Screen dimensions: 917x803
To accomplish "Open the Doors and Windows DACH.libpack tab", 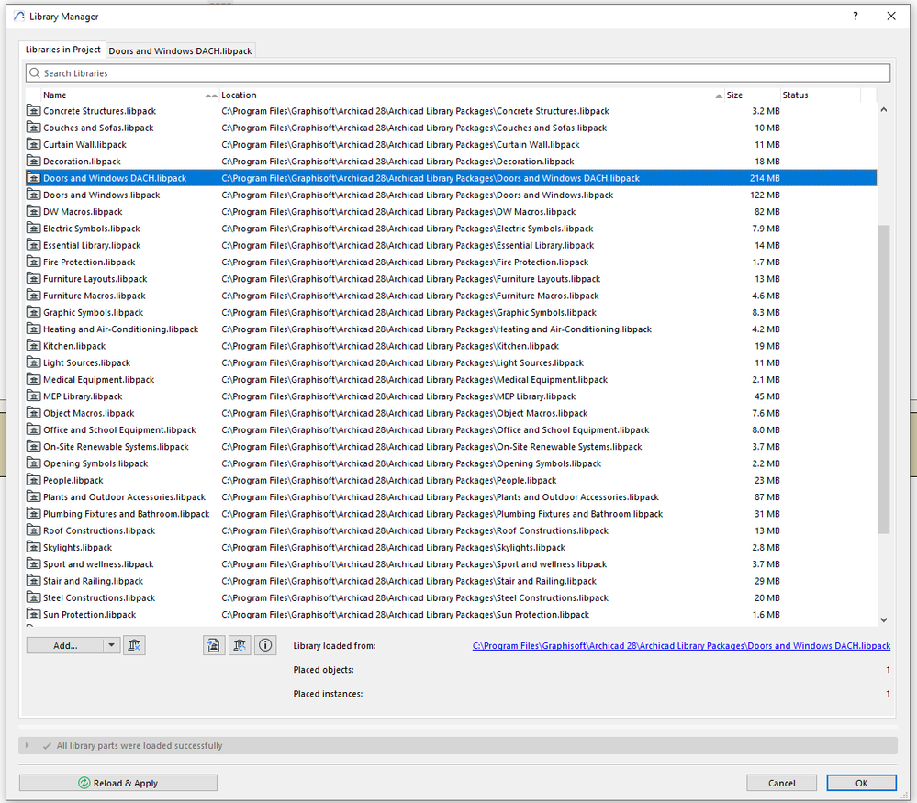I will (x=180, y=50).
